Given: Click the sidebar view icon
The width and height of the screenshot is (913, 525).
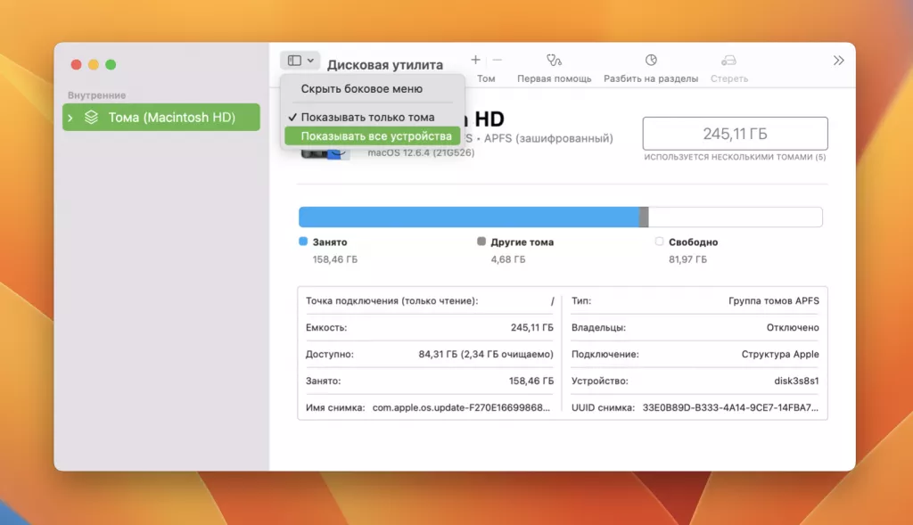Looking at the screenshot, I should [294, 59].
